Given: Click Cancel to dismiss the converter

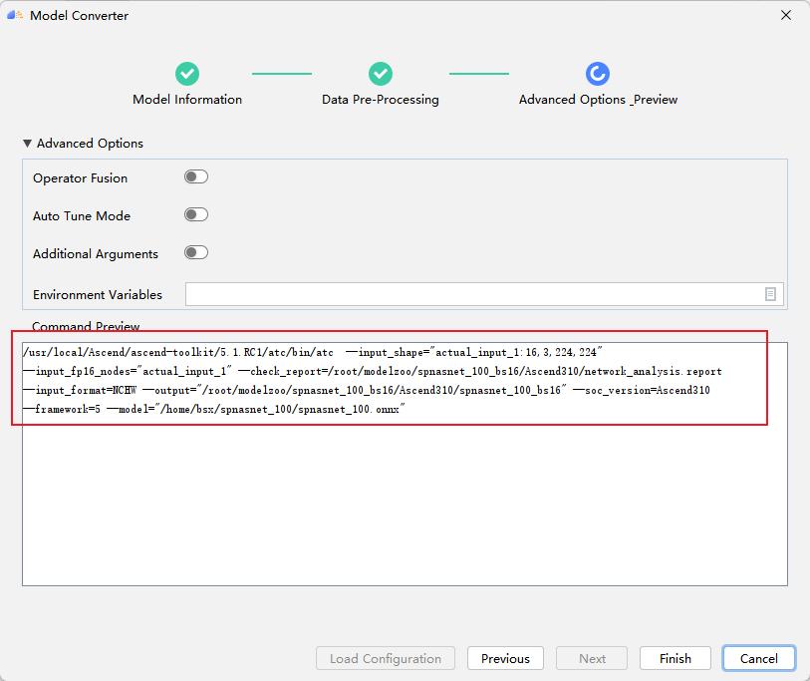Looking at the screenshot, I should [x=758, y=658].
